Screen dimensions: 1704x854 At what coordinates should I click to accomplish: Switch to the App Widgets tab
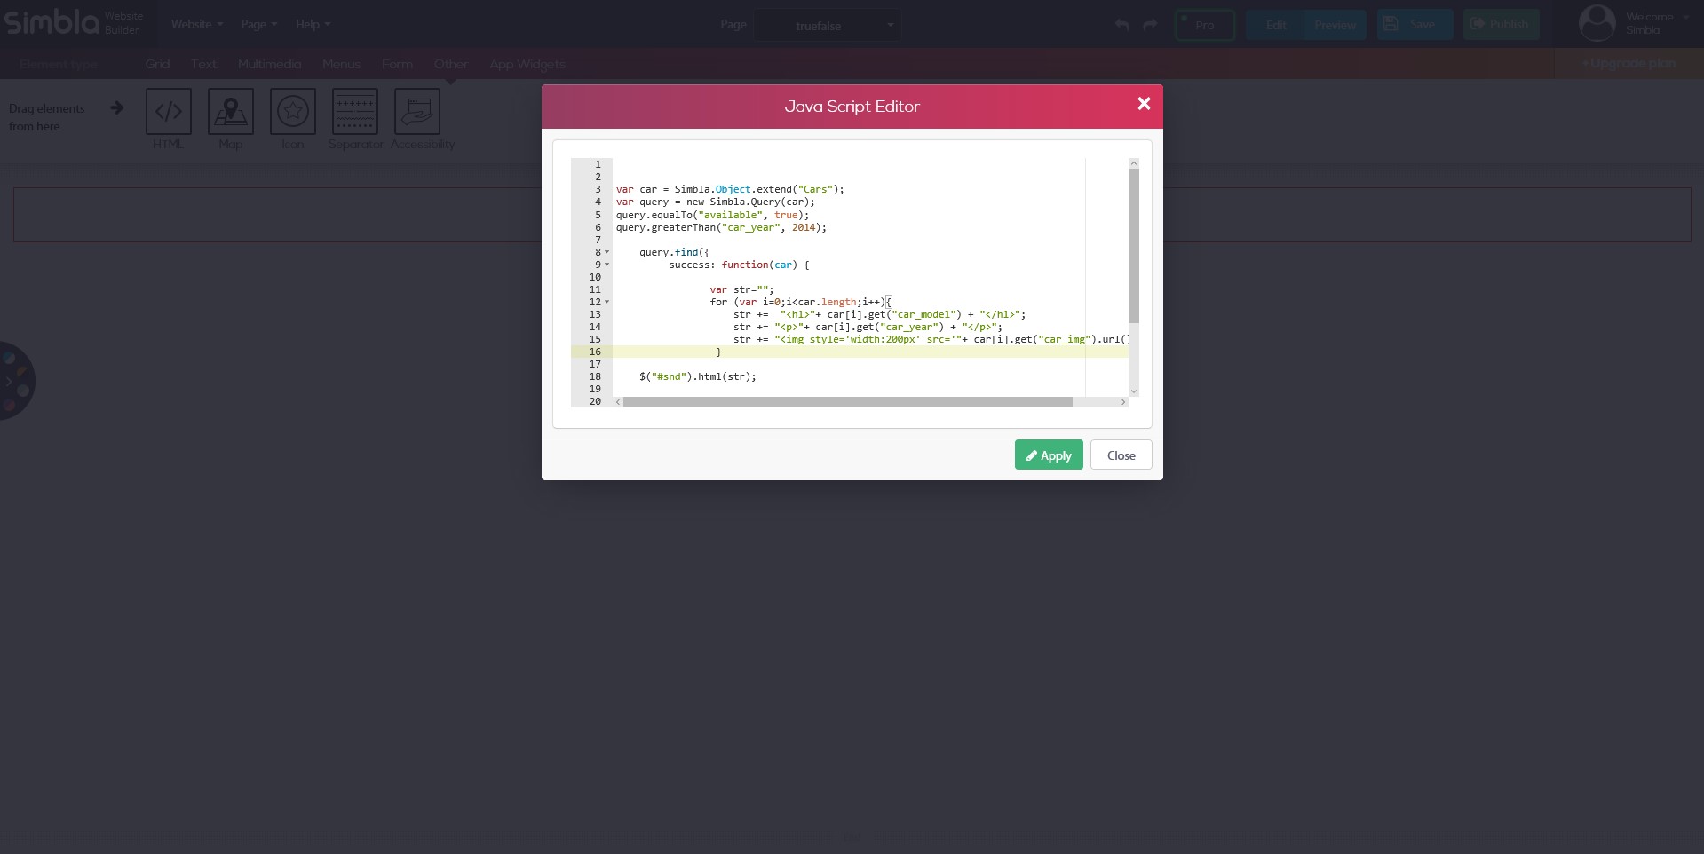(527, 64)
